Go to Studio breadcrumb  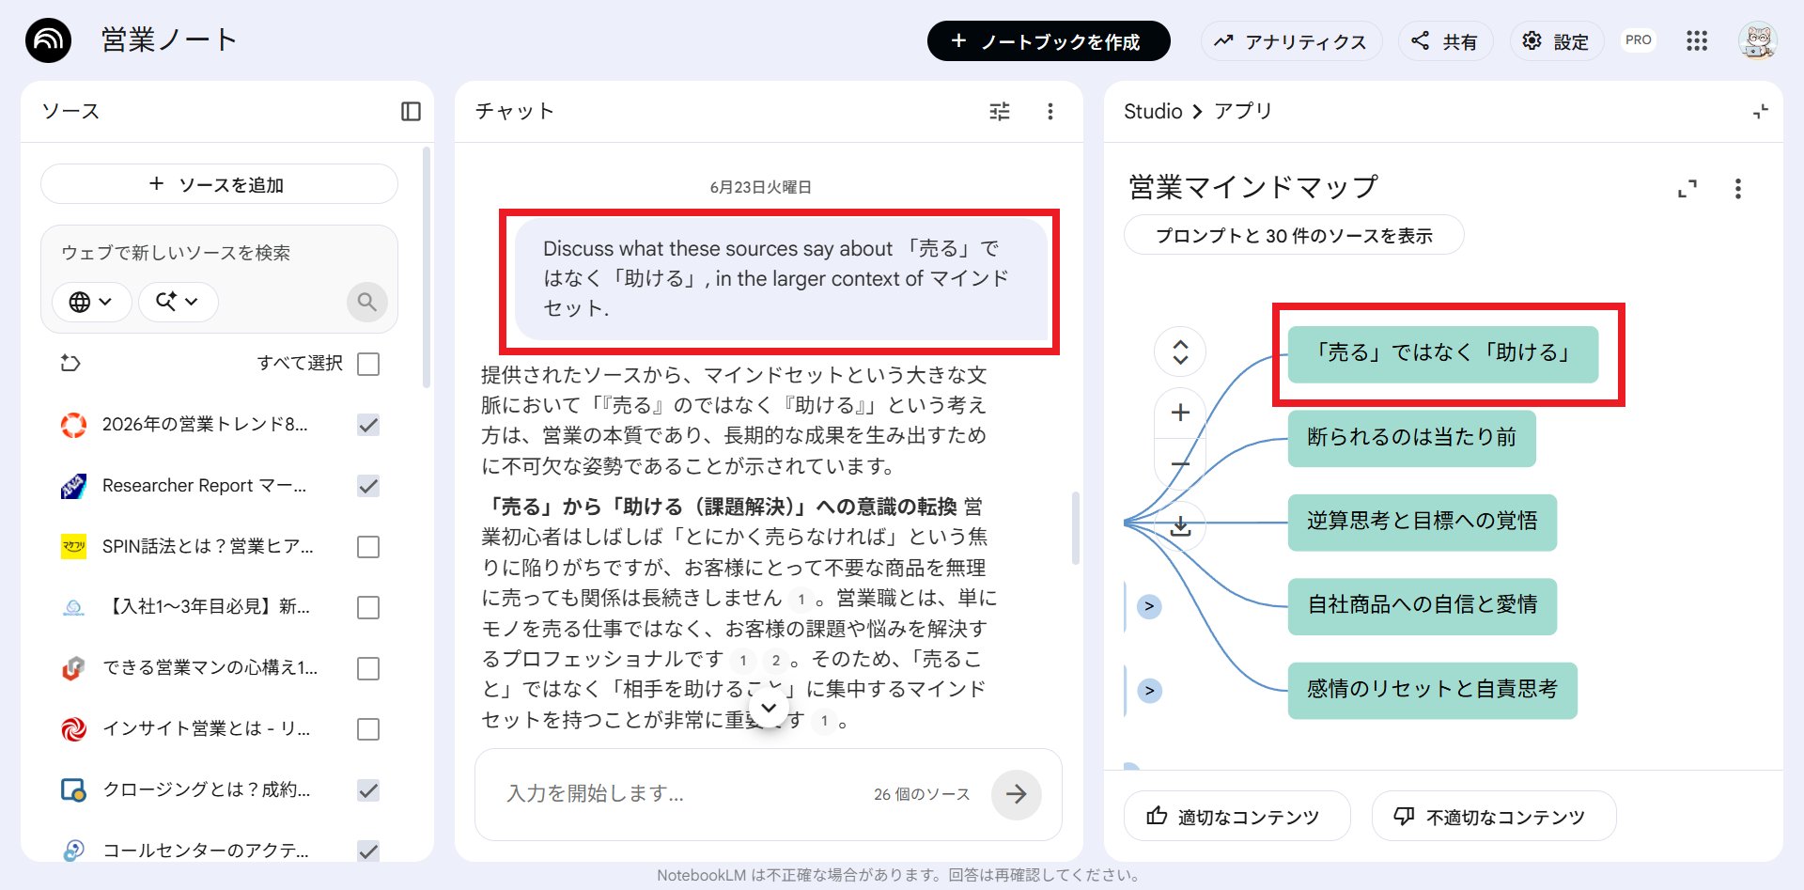1153,111
